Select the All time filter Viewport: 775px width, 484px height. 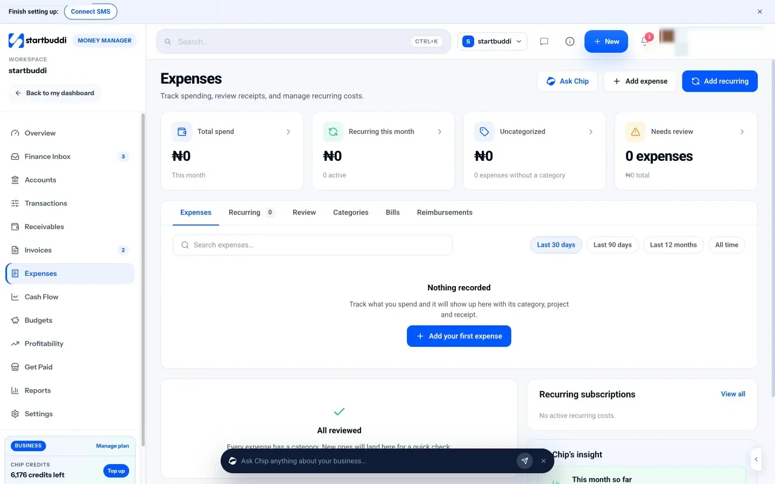pos(727,245)
